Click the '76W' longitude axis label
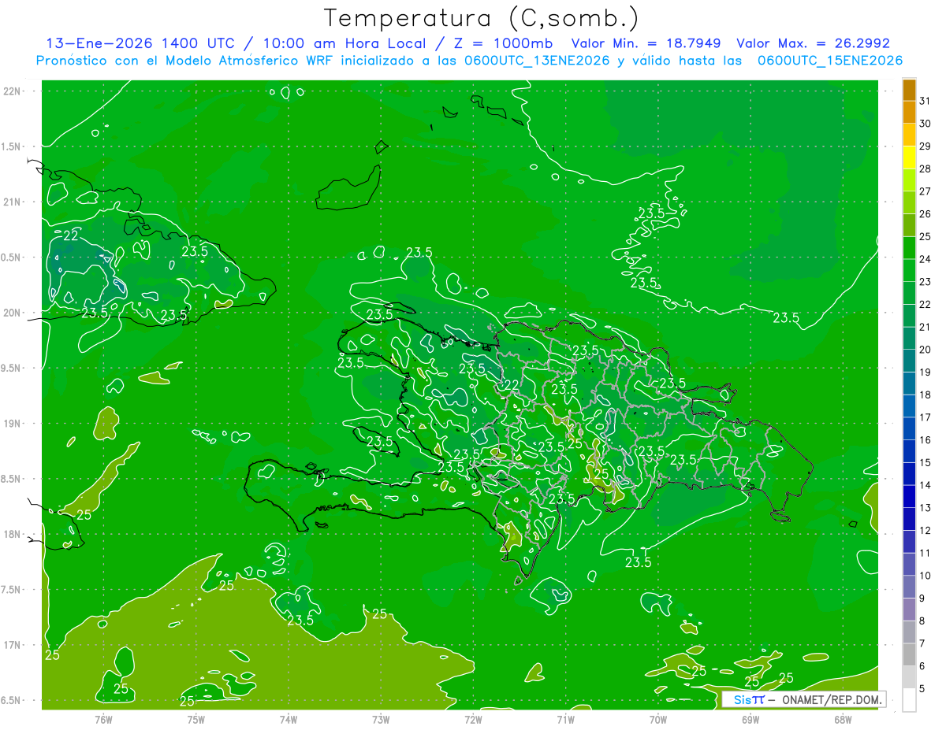 103,720
